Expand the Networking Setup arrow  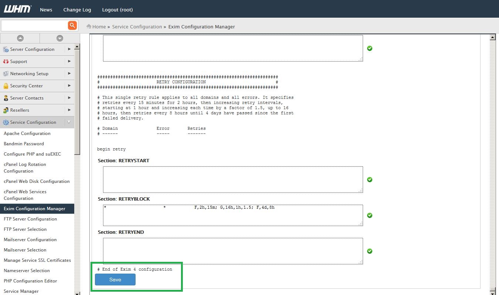[69, 73]
